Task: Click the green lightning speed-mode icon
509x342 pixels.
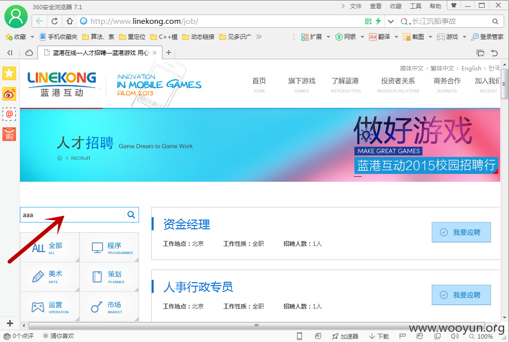Action: [x=378, y=21]
